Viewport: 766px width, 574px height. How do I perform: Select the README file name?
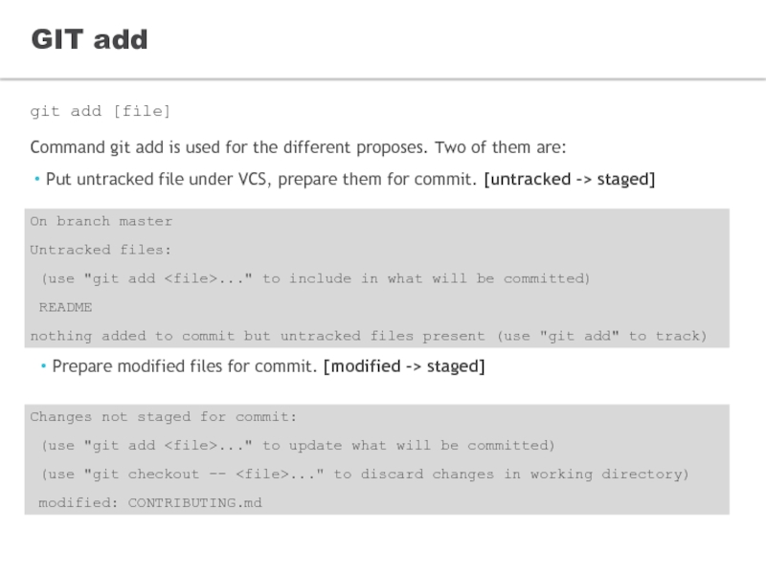coord(65,307)
